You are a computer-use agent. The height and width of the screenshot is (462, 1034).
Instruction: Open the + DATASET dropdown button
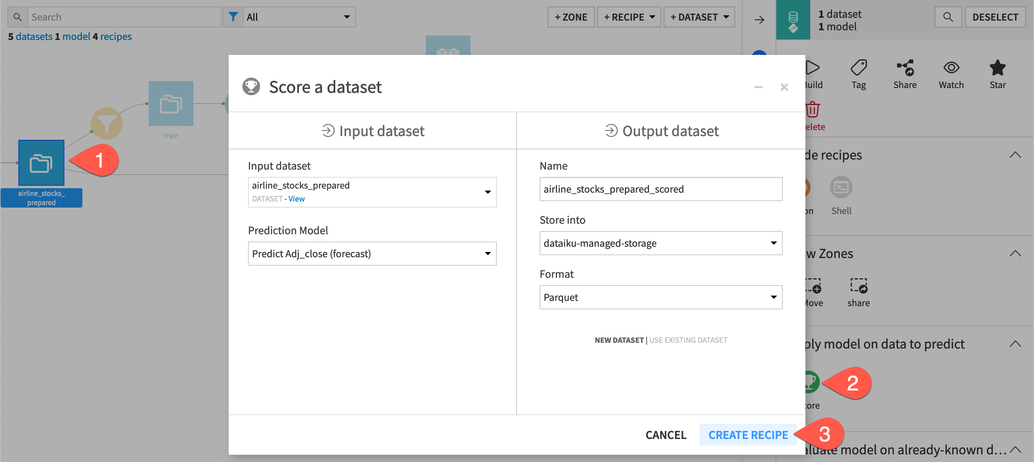(699, 17)
